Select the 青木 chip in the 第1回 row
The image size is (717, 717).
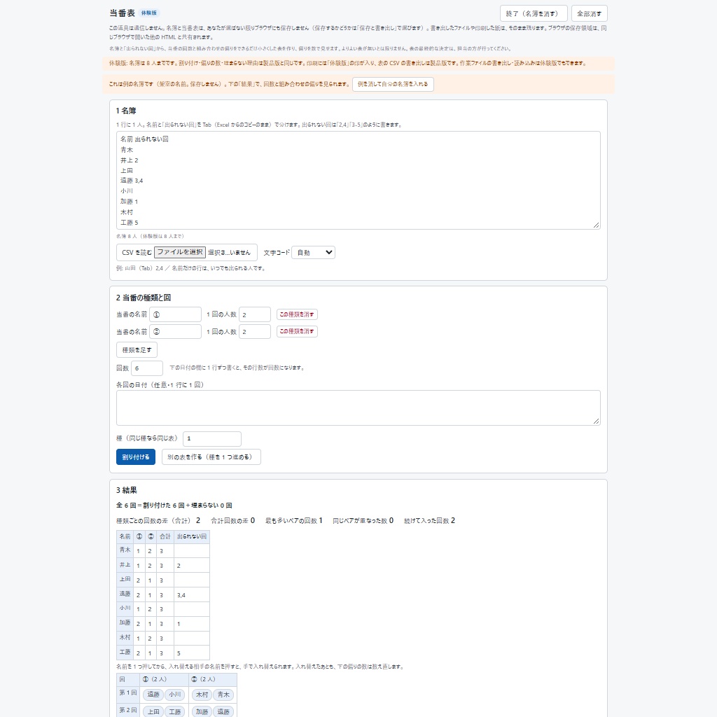coord(223,695)
